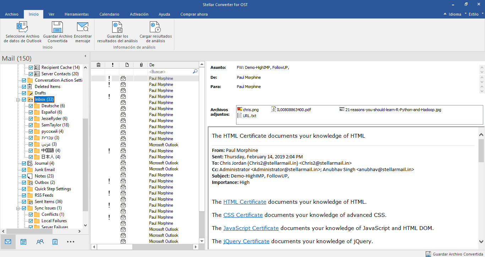485x257 pixels.
Task: Sort messages by De column header
Action: coord(173,65)
